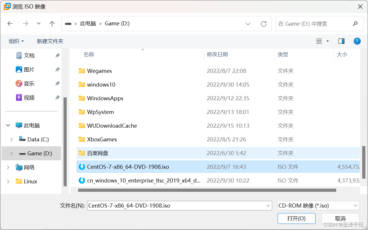Open the CD-ROM 映像 (*.iso) filter dropdown
Viewport: 368px width, 230px height.
coord(318,206)
